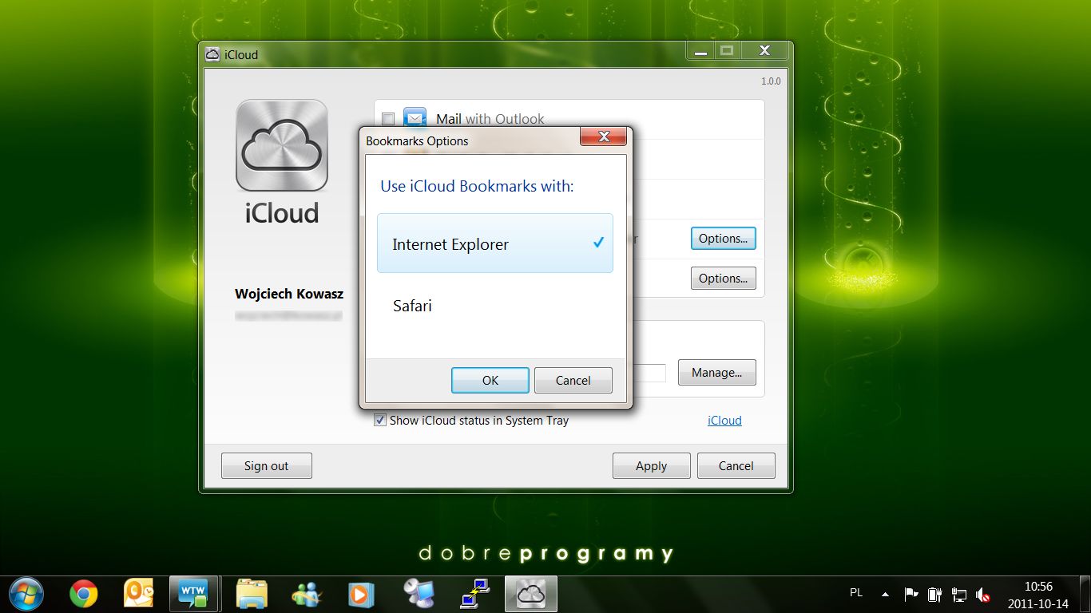Click the PL language indicator
This screenshot has height=613, width=1091.
tap(856, 593)
